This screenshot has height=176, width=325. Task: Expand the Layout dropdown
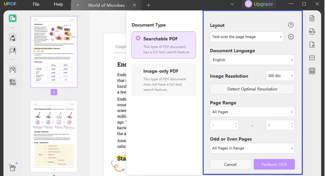(246, 37)
